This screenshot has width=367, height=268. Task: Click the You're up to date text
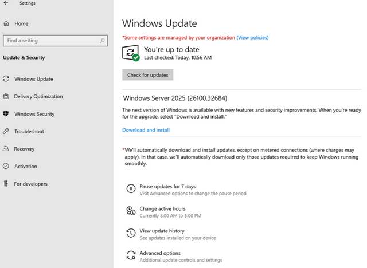point(171,50)
